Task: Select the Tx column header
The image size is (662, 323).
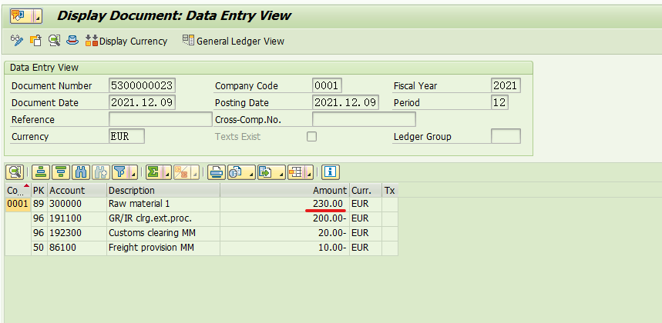Action: click(x=390, y=191)
